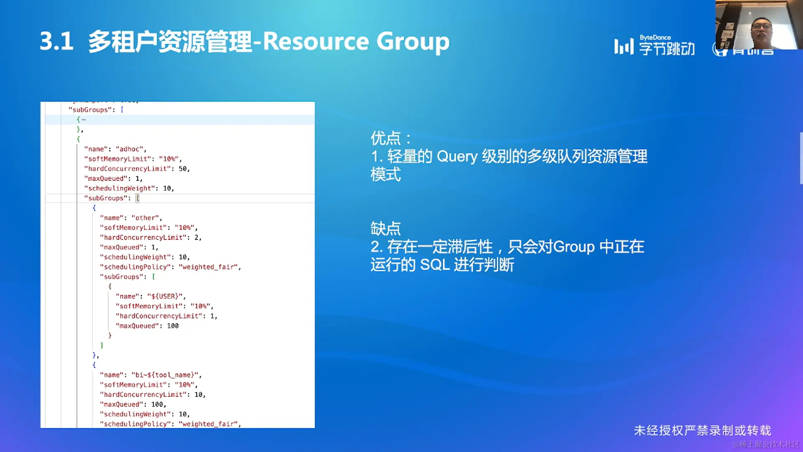Screen dimensions: 803x452
Task: Click the "name": "other" line in the JSON
Action: (130, 218)
